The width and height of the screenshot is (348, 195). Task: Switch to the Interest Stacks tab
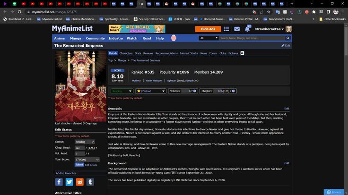click(189, 53)
